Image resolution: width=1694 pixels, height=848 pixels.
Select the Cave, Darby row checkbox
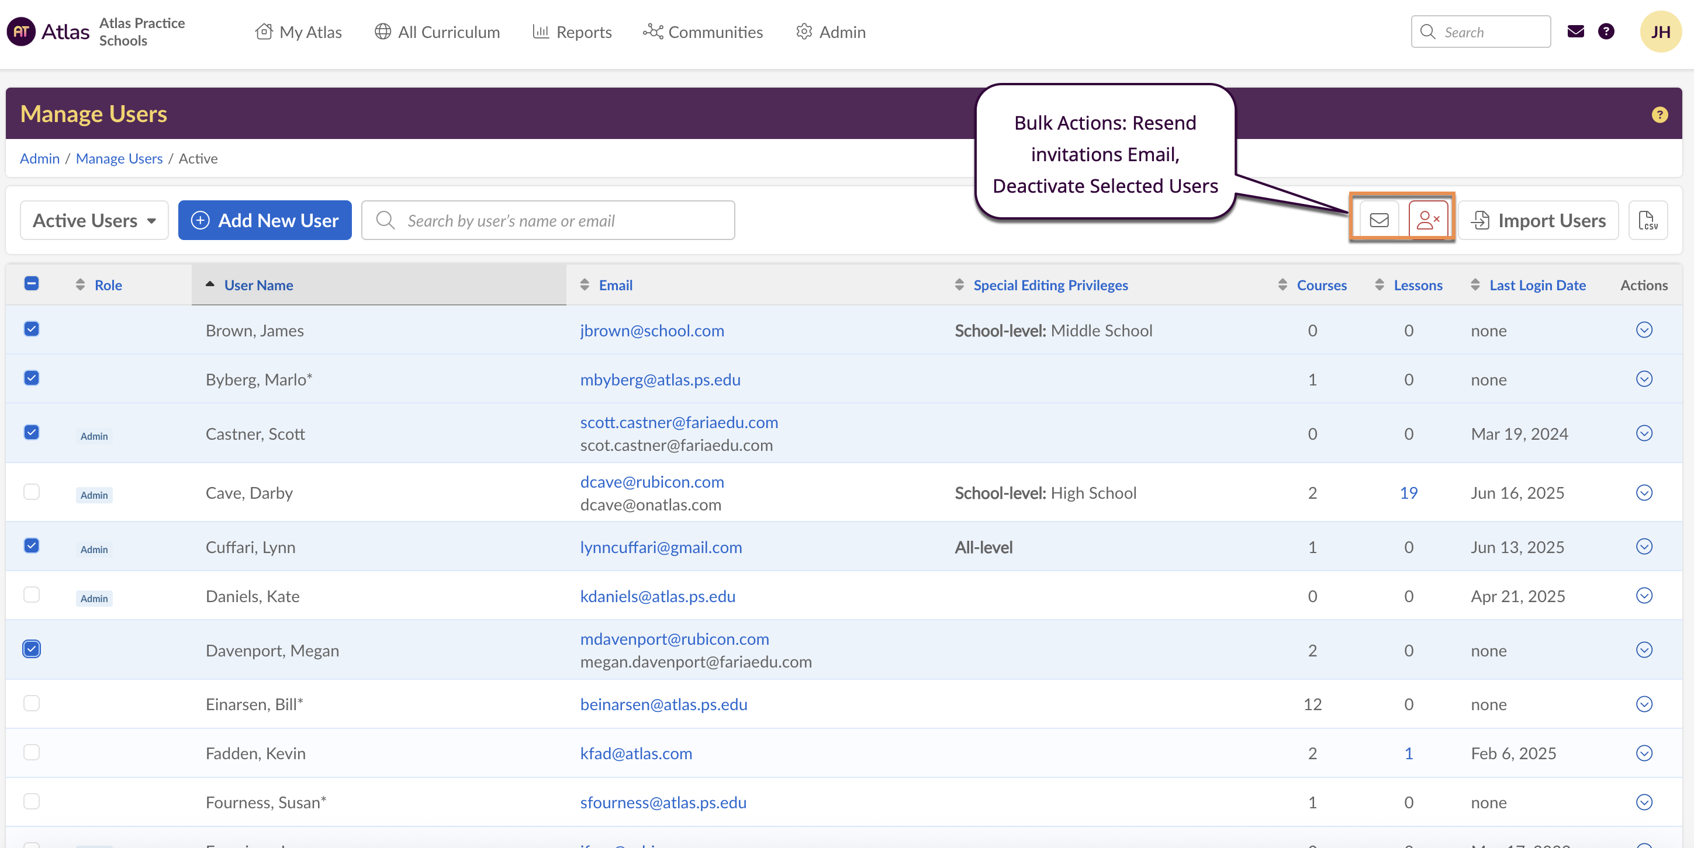(x=32, y=492)
